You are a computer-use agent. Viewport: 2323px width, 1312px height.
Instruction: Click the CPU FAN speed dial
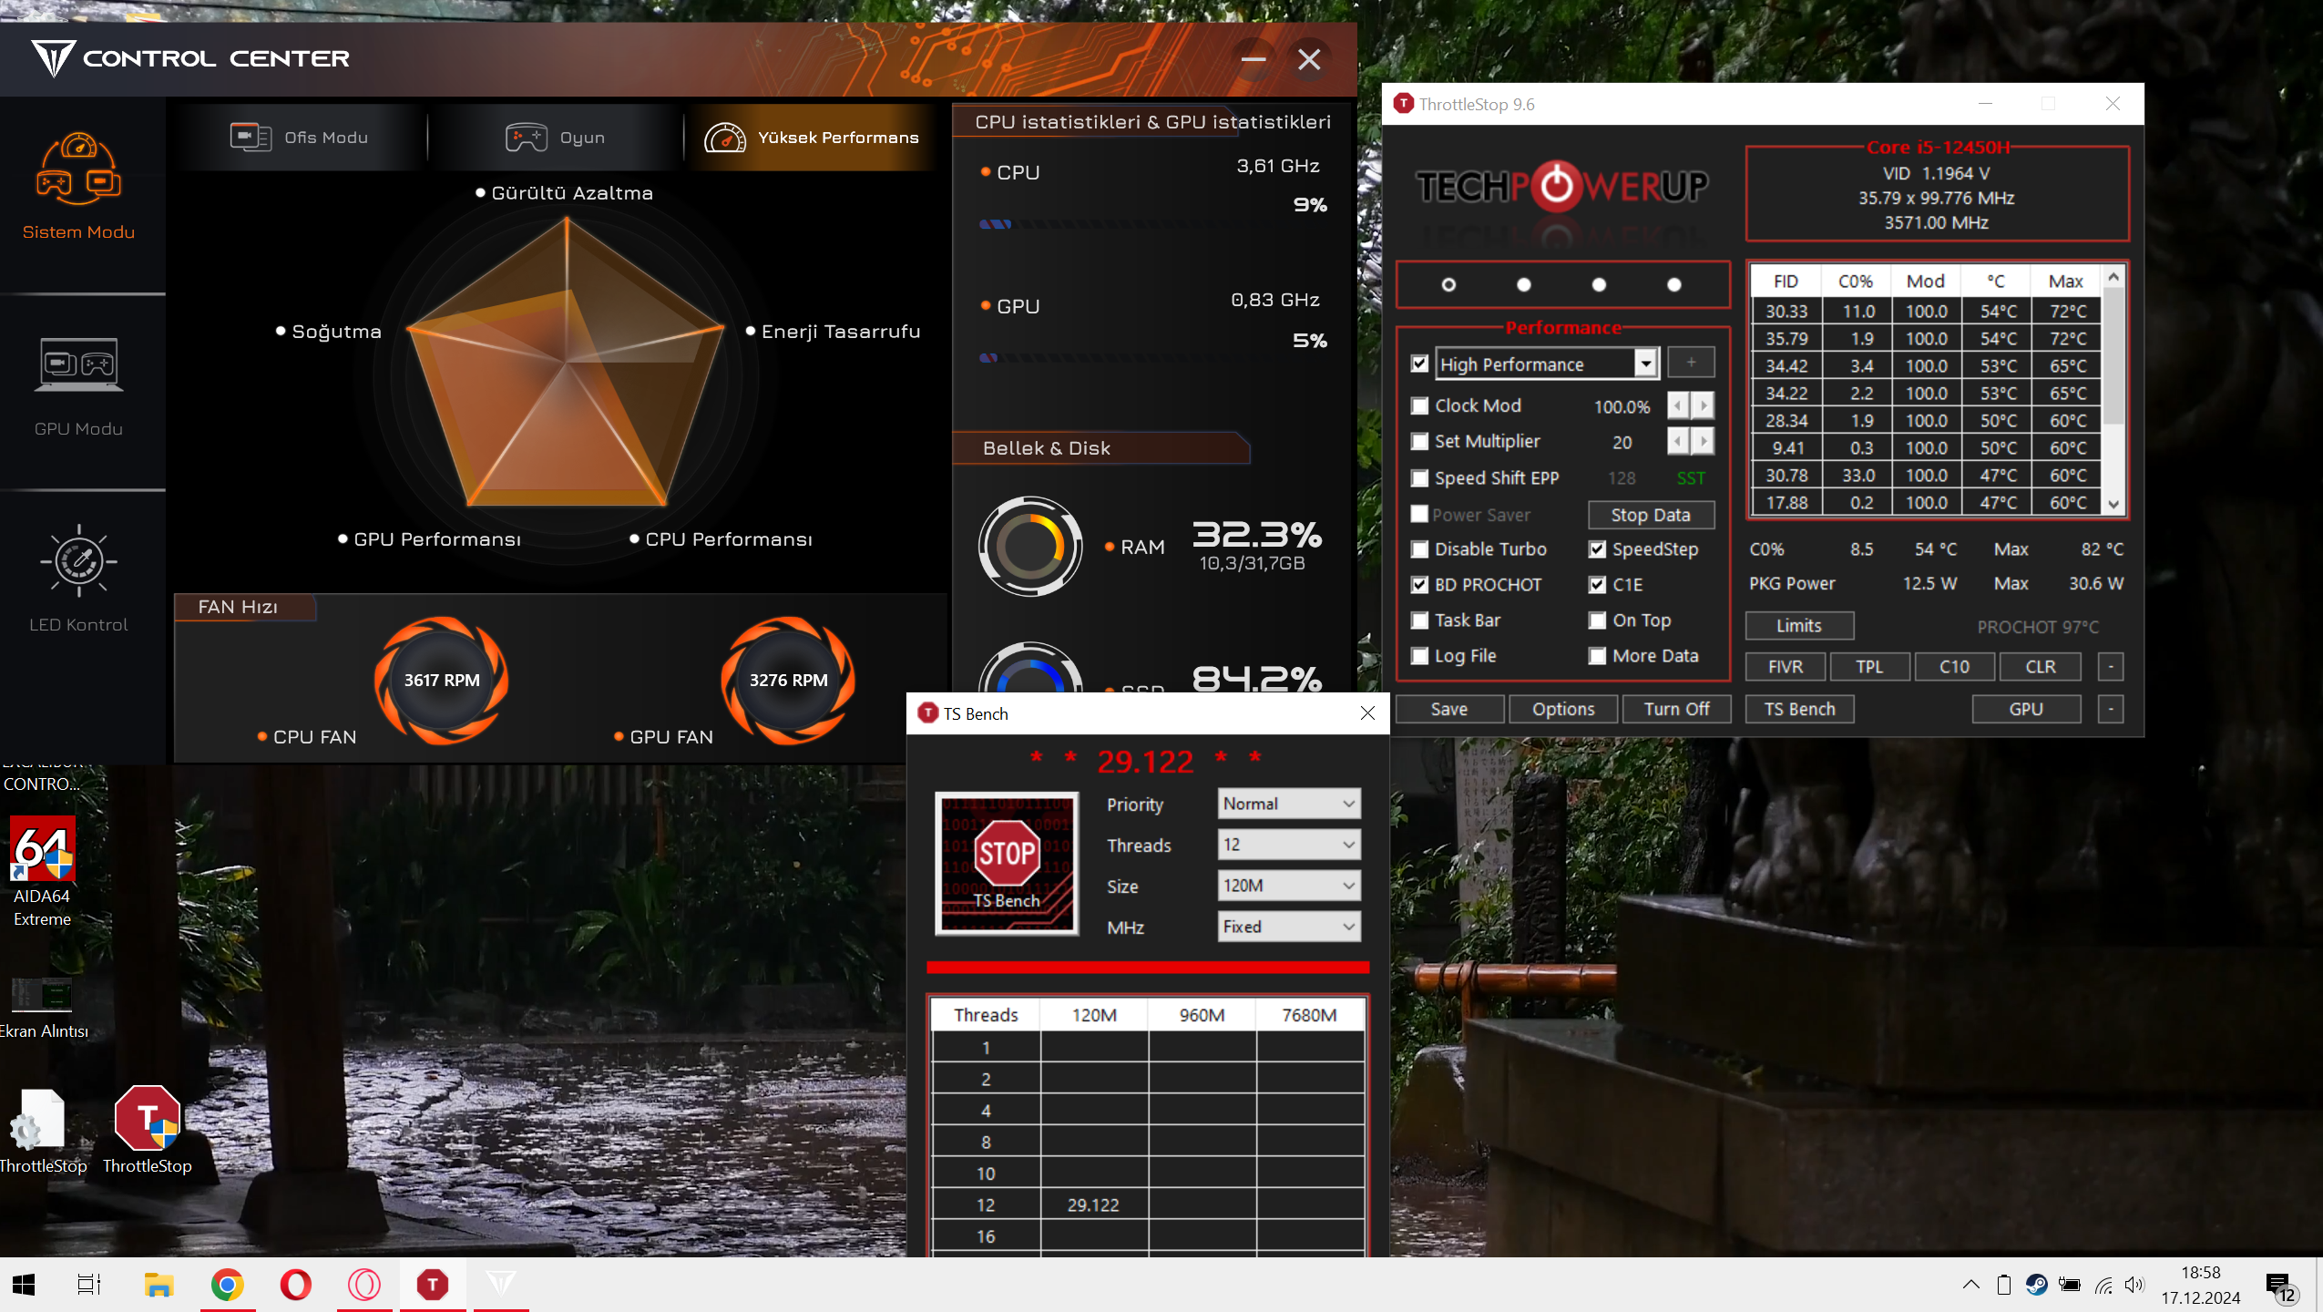pyautogui.click(x=442, y=680)
